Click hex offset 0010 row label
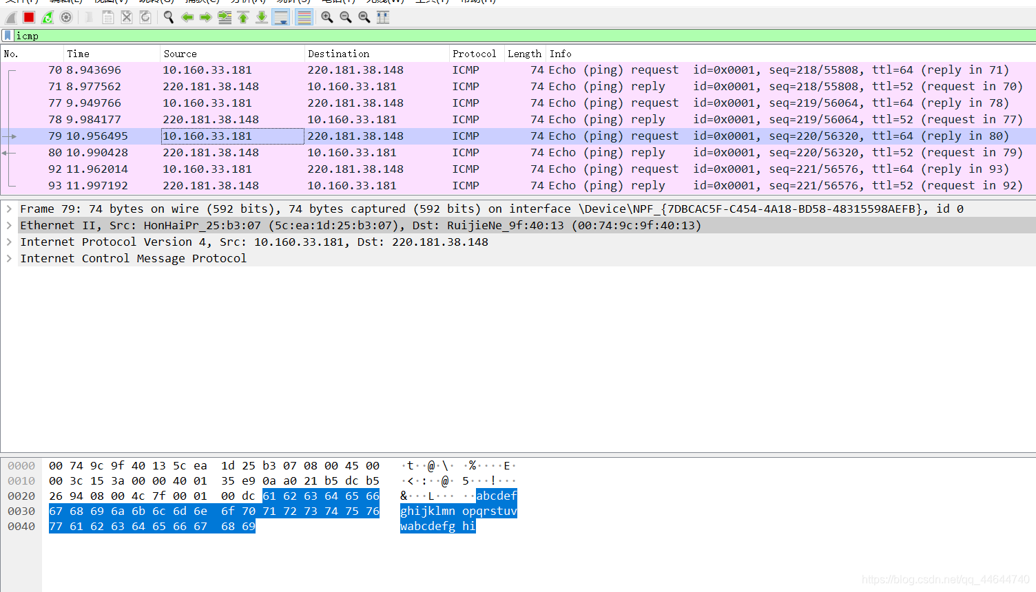The image size is (1036, 592). 21,481
